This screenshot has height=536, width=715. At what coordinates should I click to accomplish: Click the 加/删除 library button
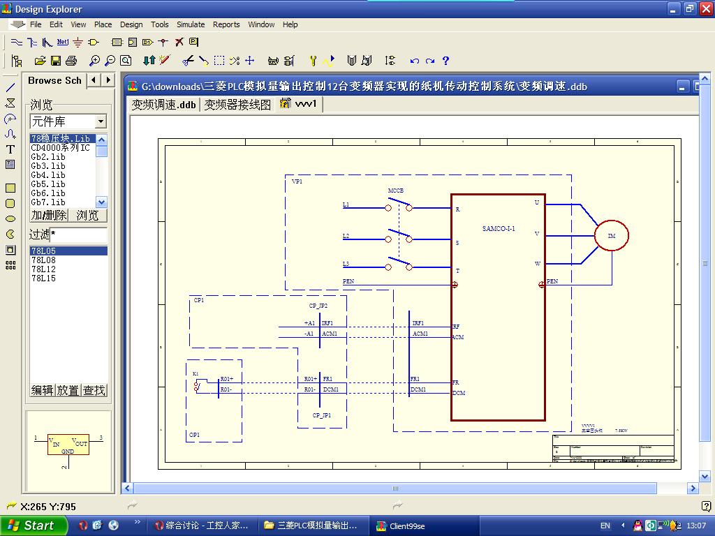(x=48, y=215)
